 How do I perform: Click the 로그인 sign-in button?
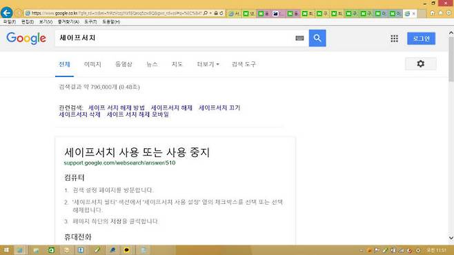(x=422, y=39)
